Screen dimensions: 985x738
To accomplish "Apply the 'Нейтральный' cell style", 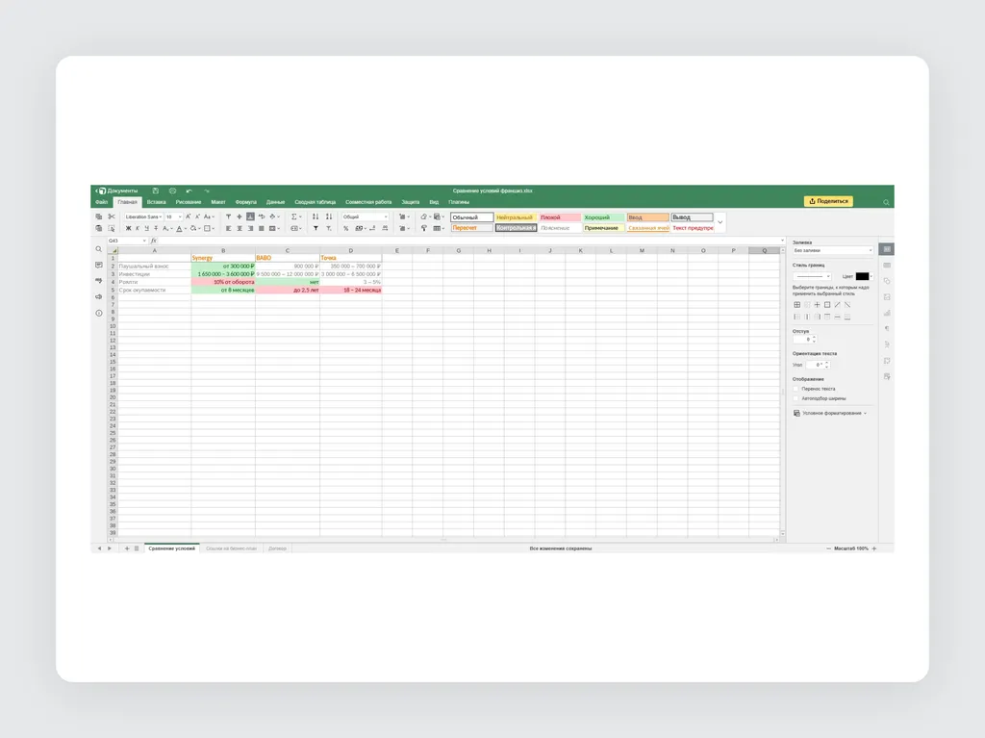I will pyautogui.click(x=516, y=216).
